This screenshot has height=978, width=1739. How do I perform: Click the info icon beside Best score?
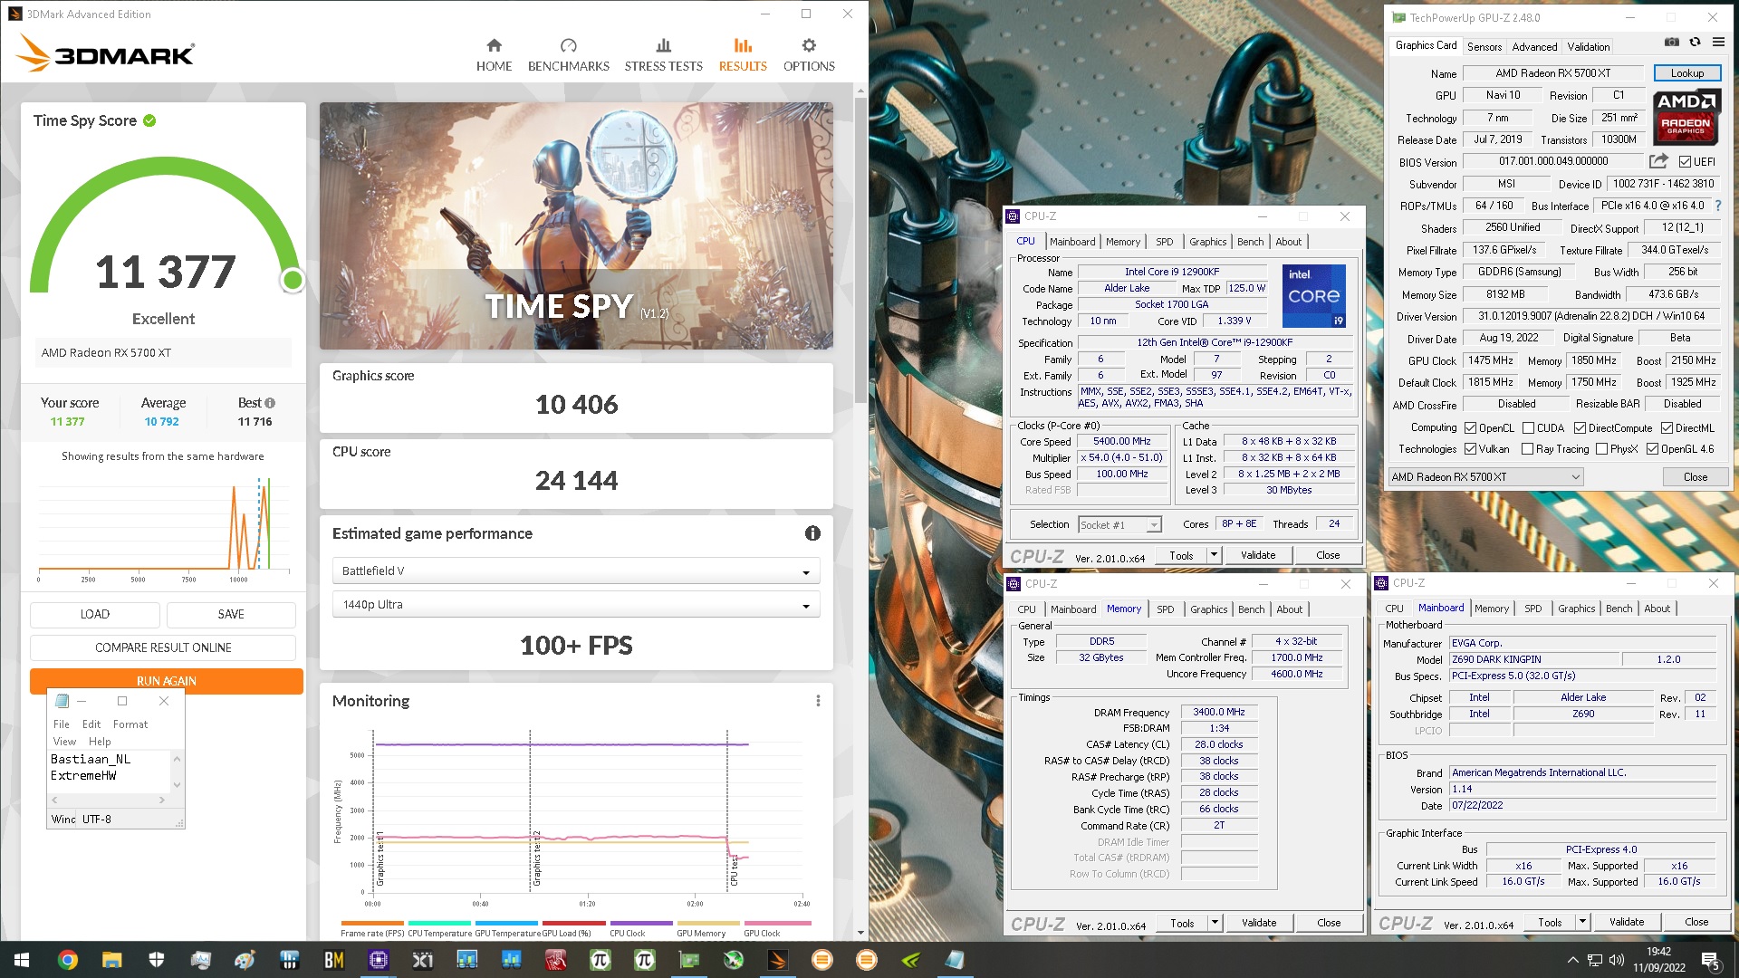coord(270,403)
